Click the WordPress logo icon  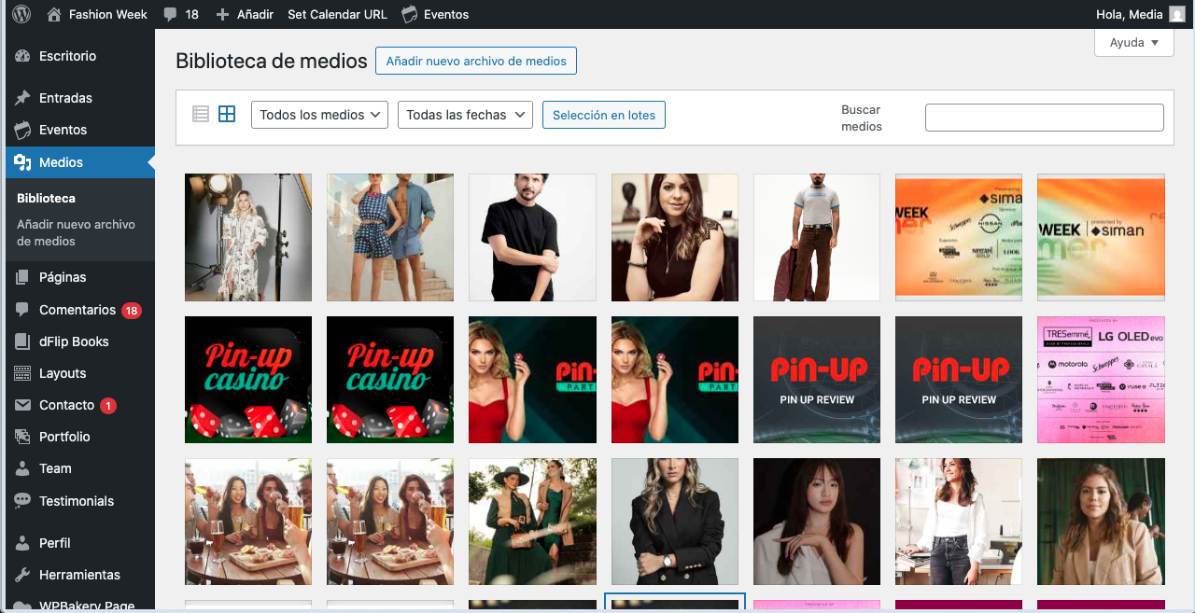coord(21,14)
